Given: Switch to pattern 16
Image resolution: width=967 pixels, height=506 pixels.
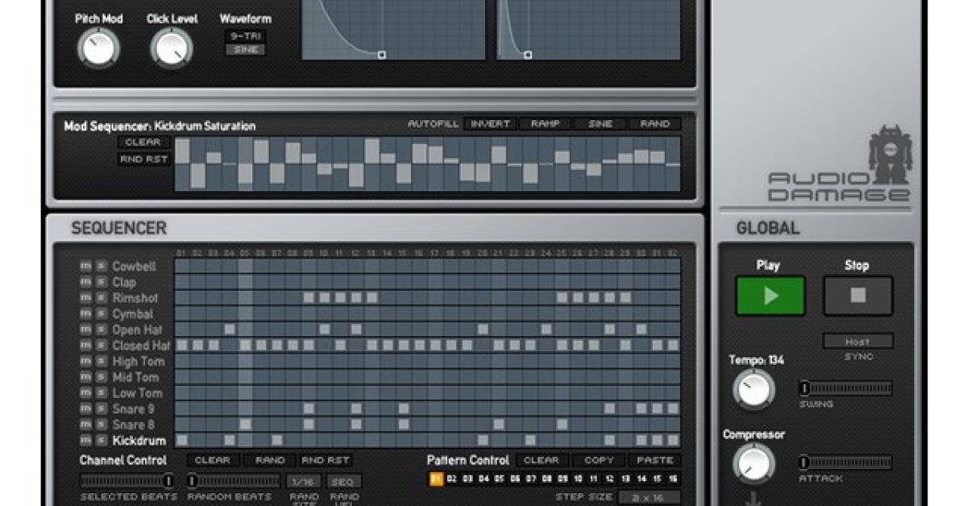Looking at the screenshot, I should (673, 479).
